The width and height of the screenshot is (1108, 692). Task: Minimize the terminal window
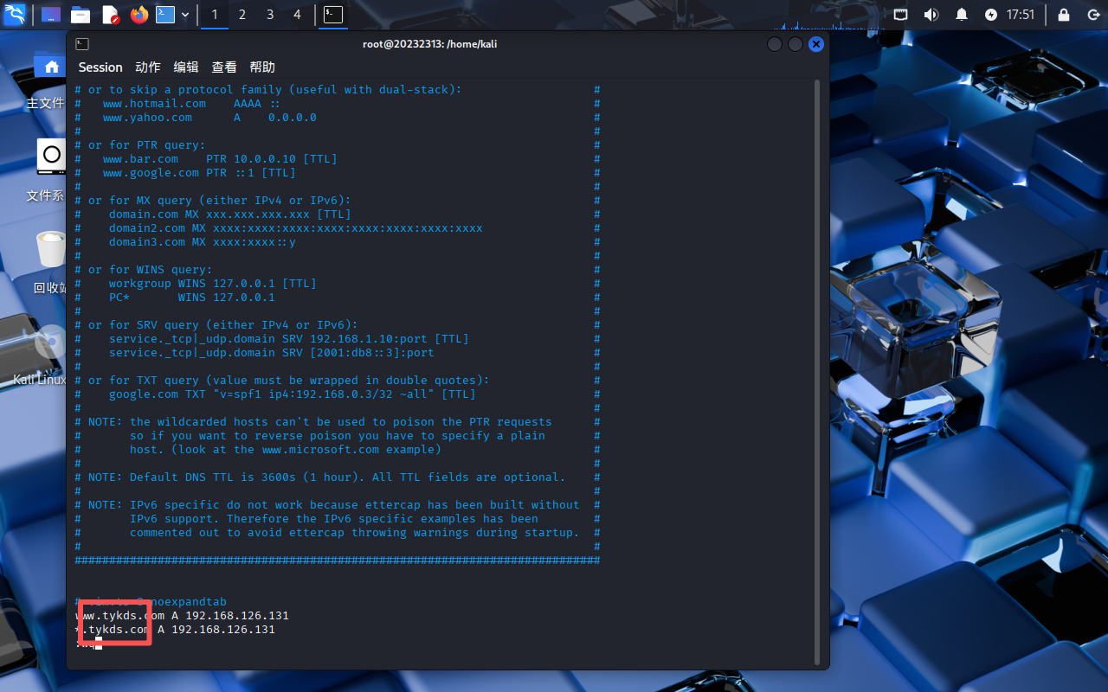[x=775, y=44]
